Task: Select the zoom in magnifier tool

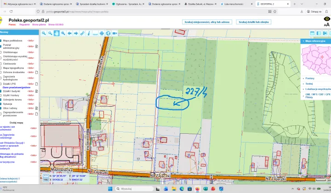Action: [x=44, y=33]
